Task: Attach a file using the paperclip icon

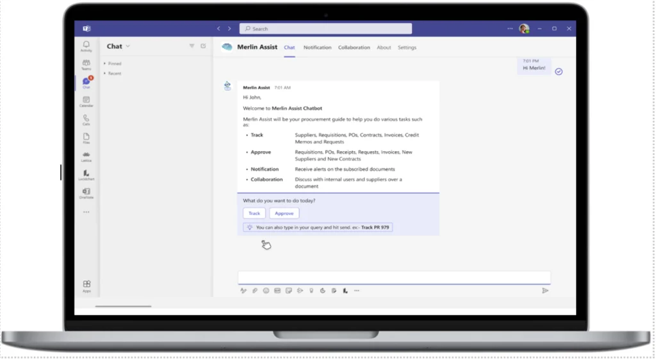Action: click(x=254, y=291)
